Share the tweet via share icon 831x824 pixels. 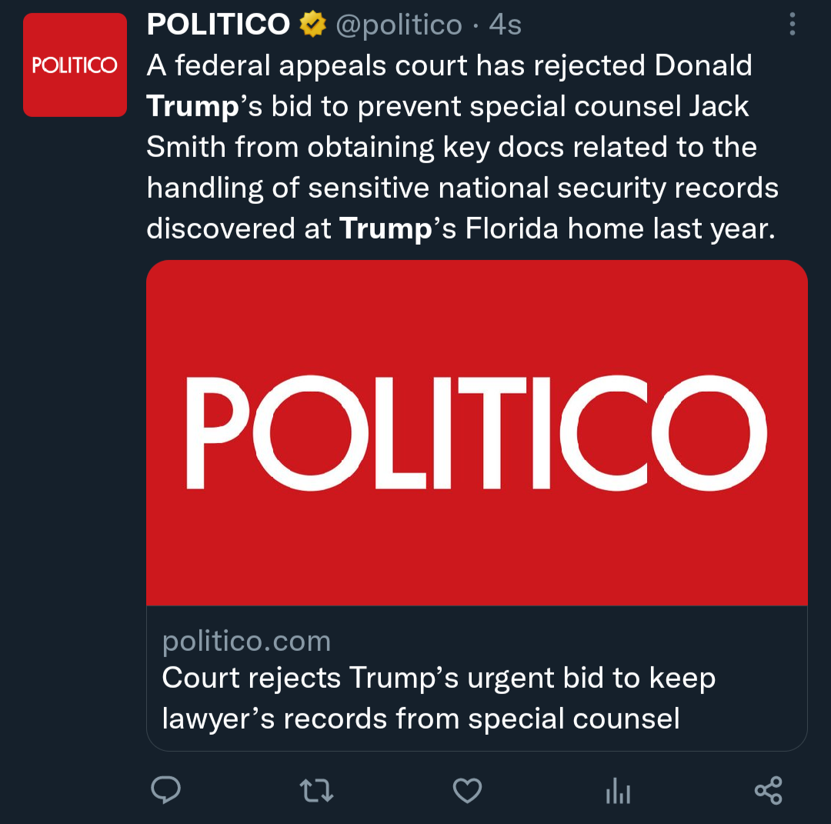(x=768, y=790)
